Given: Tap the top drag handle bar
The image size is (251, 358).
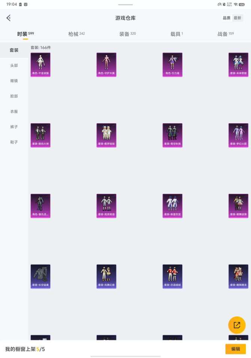Looking at the screenshot, I should coord(125,5).
